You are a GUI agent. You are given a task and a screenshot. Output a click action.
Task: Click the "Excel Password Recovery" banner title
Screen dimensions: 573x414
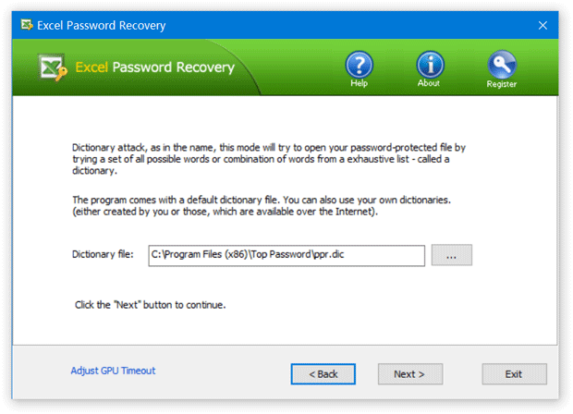pos(155,67)
